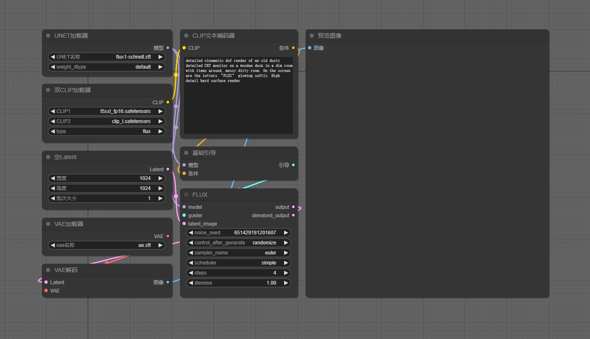Collapse the 预览图像 node via title dot
The height and width of the screenshot is (339, 590).
pos(312,36)
